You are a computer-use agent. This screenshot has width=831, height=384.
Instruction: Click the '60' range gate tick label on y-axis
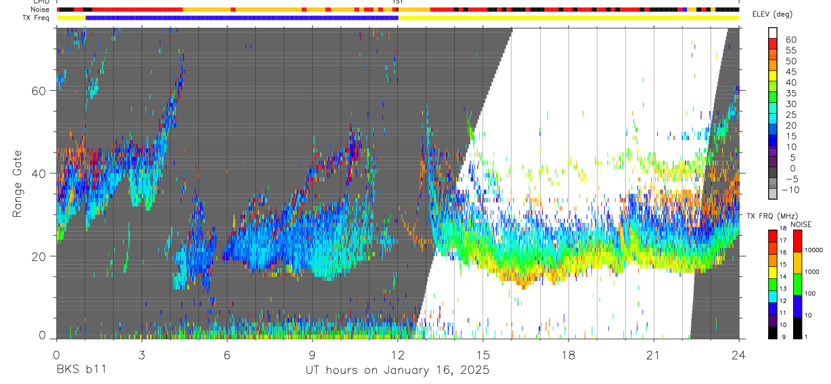(x=39, y=91)
